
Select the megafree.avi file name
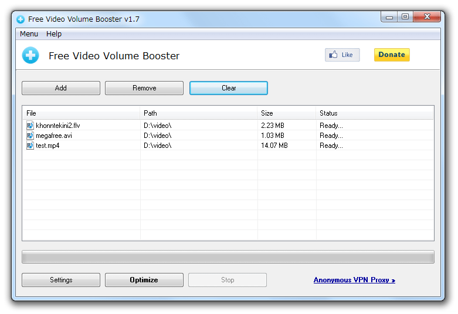[54, 136]
